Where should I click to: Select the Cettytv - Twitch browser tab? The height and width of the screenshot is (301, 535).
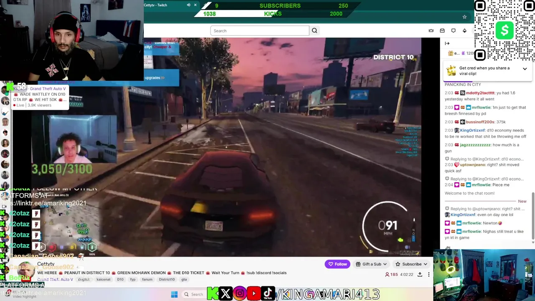click(171, 5)
